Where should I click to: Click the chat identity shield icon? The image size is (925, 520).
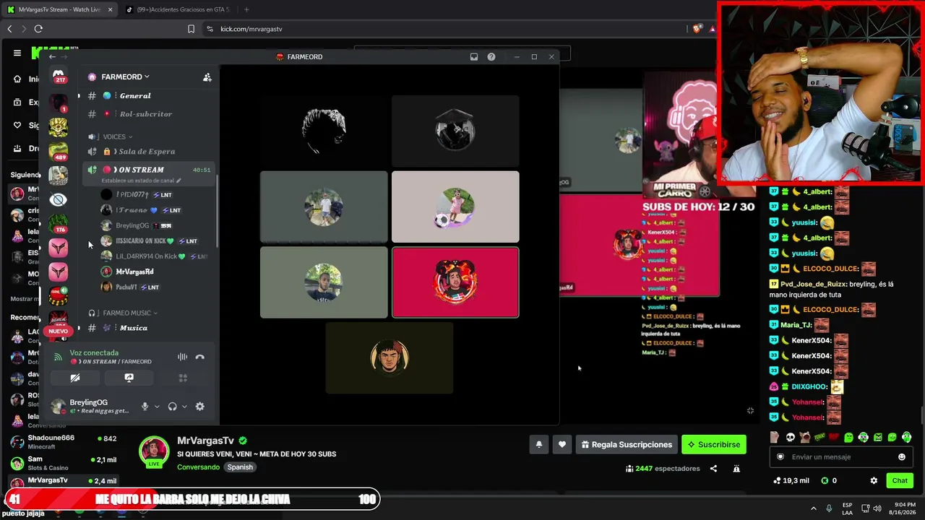(780, 457)
